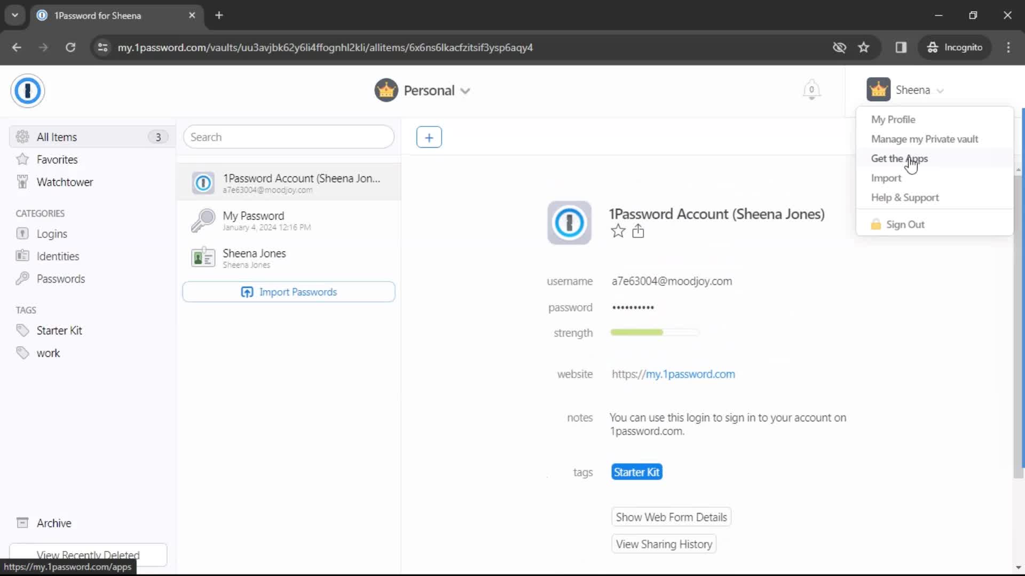The height and width of the screenshot is (576, 1025).
Task: Open Chrome three-dot menu
Action: pyautogui.click(x=1008, y=47)
